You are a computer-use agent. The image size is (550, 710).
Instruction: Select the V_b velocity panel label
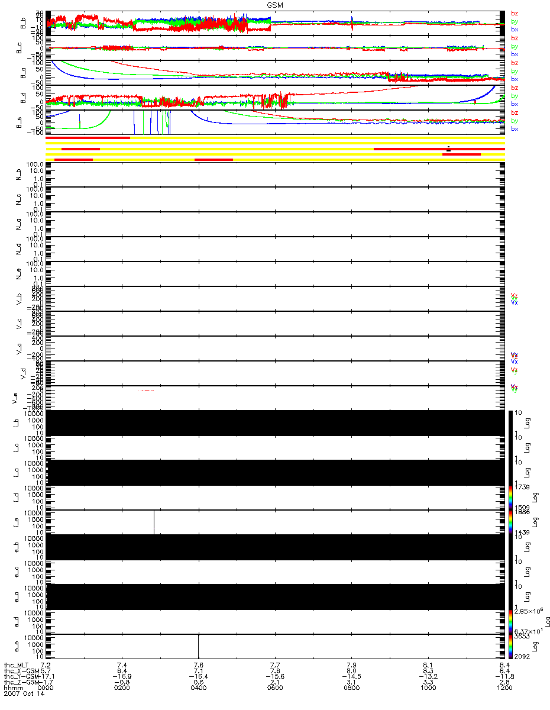[20, 298]
